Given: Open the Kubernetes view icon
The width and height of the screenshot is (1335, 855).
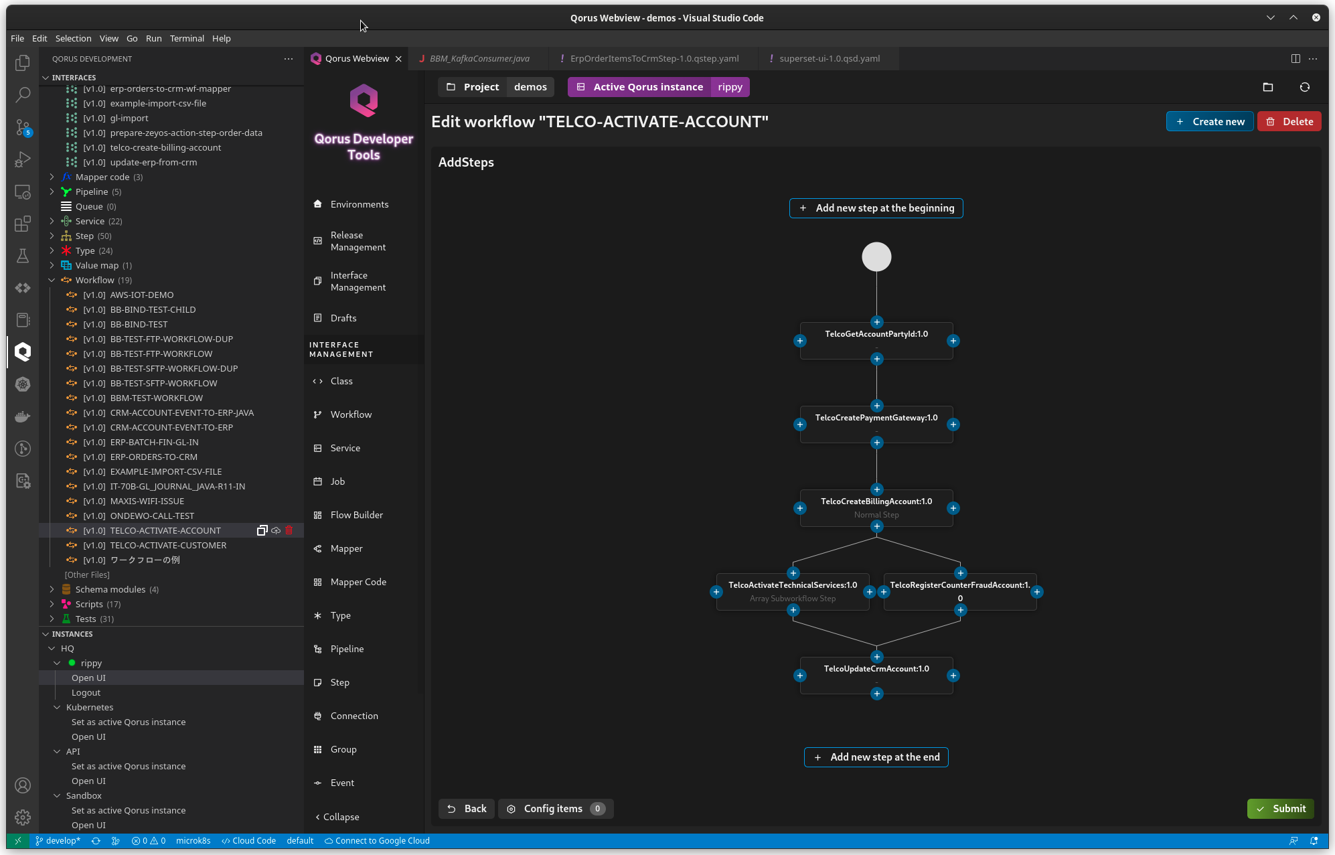Looking at the screenshot, I should pyautogui.click(x=23, y=384).
